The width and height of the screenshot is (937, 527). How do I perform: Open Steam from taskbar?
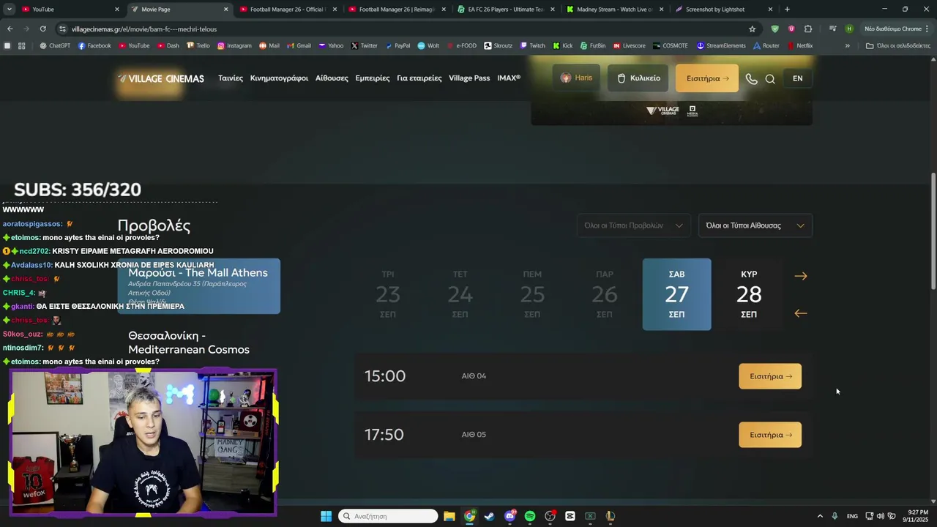(x=490, y=516)
